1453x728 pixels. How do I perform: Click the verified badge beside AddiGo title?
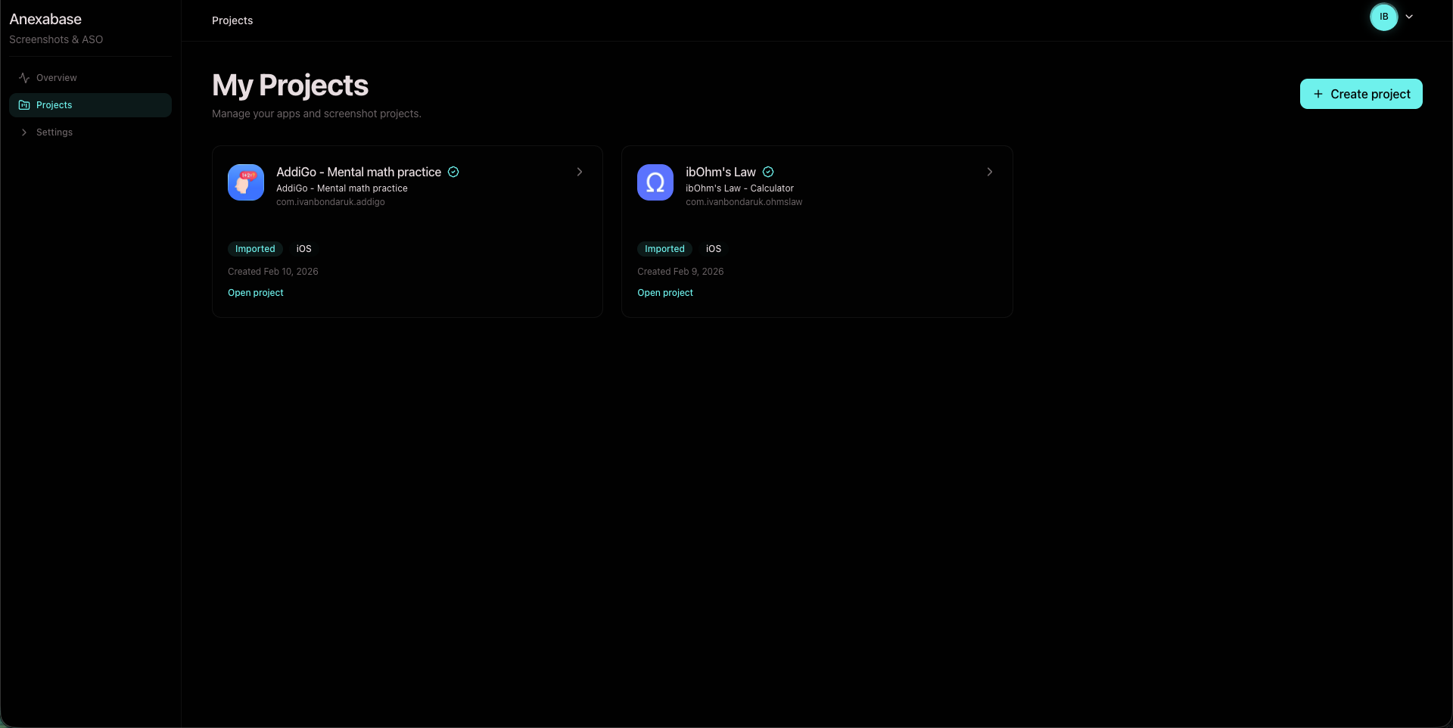click(x=453, y=172)
